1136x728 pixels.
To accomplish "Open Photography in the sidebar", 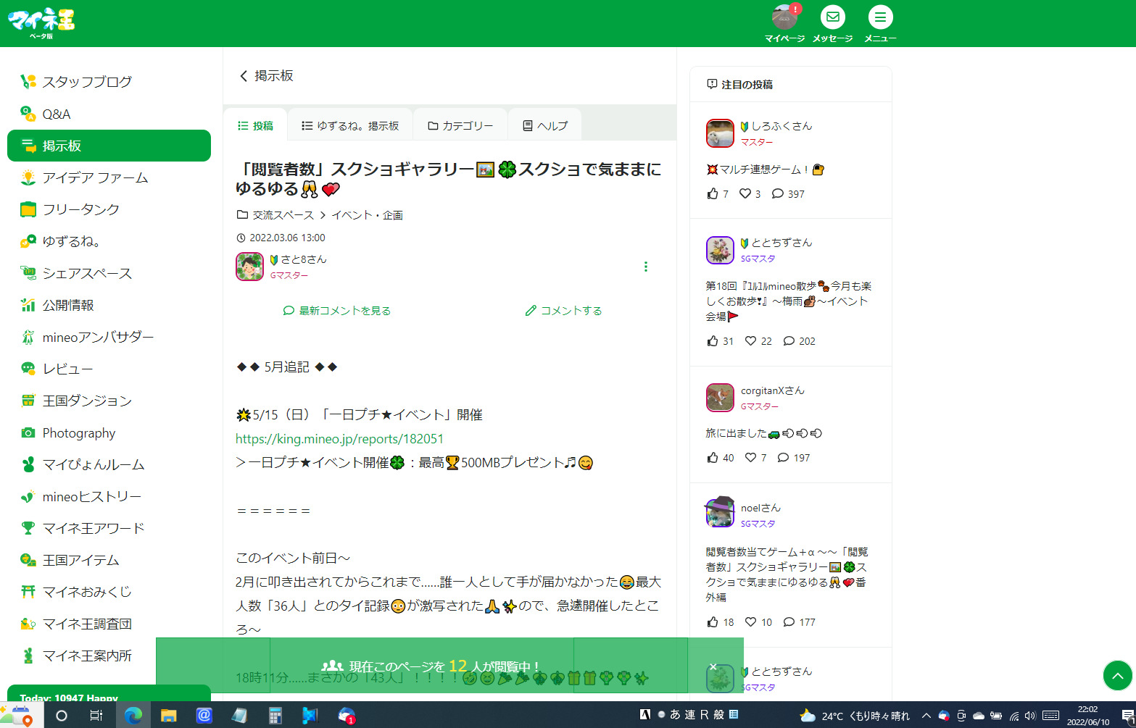I will click(x=78, y=433).
